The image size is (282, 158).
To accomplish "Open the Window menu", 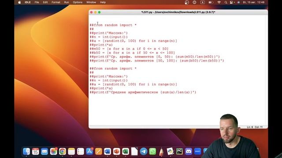I will pyautogui.click(x=91, y=2).
